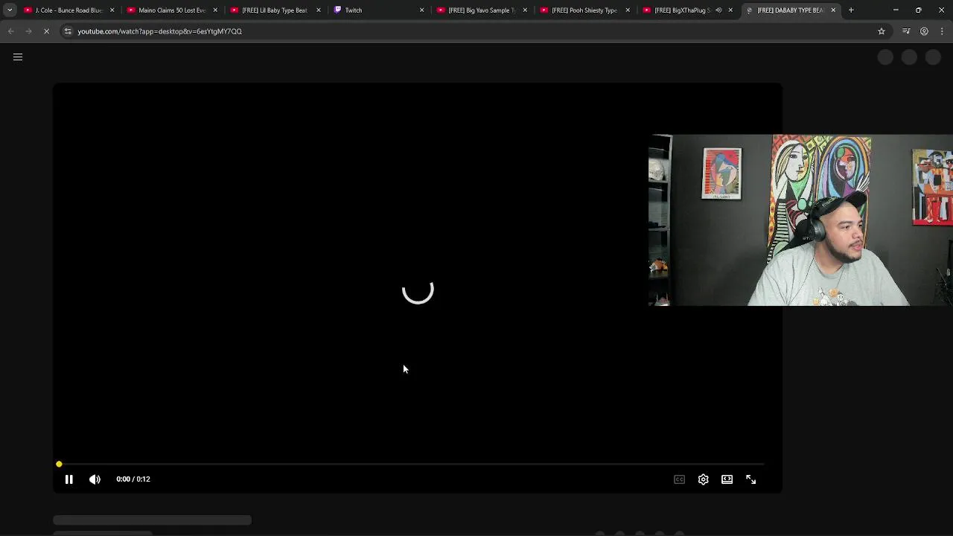Enter full screen mode
This screenshot has width=953, height=536.
coord(750,479)
